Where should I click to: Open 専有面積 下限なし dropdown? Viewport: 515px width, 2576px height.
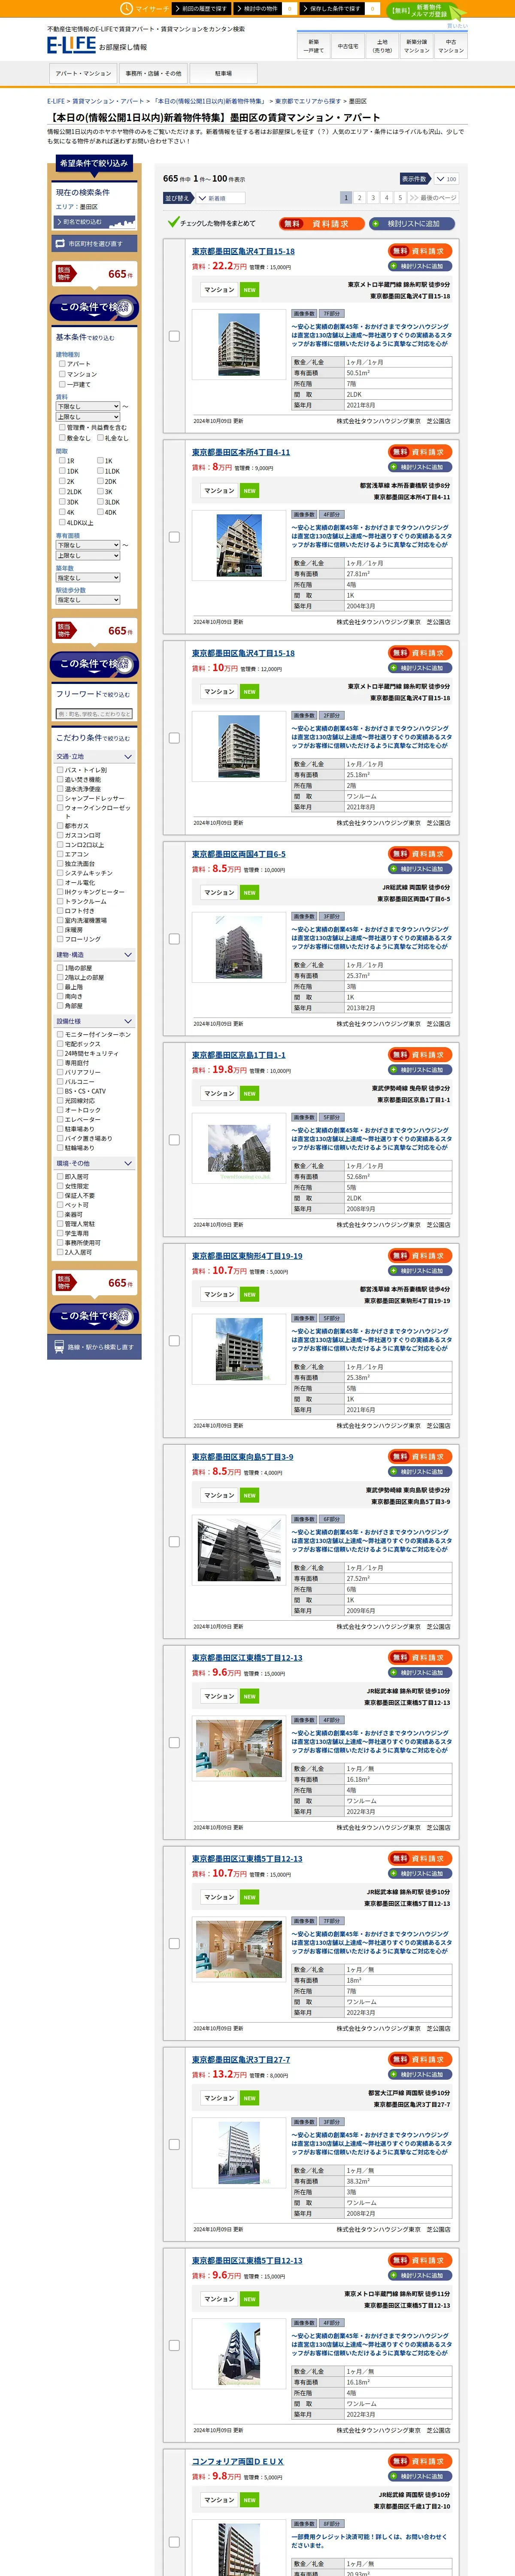click(x=88, y=545)
